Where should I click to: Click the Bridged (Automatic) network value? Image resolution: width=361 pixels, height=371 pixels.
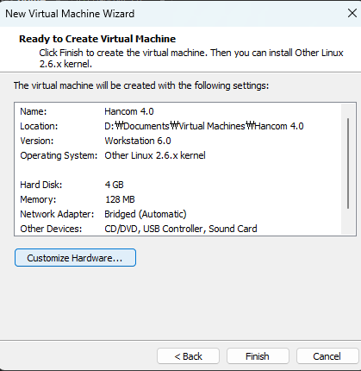click(146, 214)
